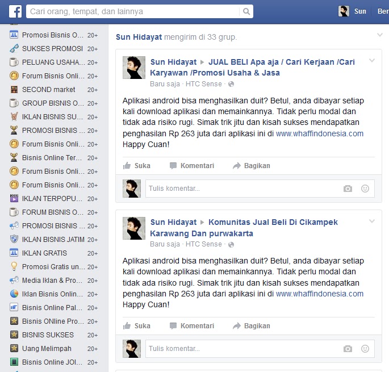Select 'IKLAN BISNIS JATIM' group in sidebar
The image size is (389, 372).
[x=54, y=239]
